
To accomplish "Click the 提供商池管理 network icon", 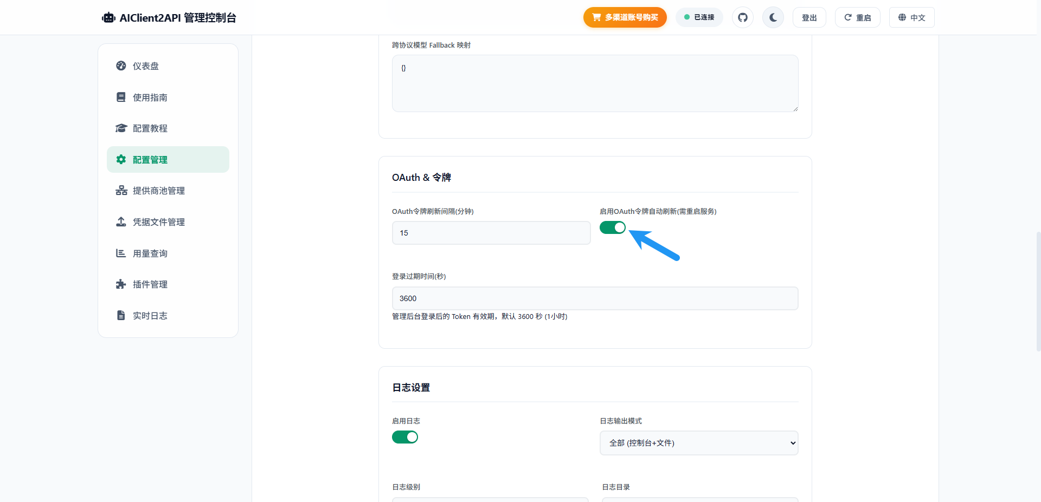I will tap(121, 191).
